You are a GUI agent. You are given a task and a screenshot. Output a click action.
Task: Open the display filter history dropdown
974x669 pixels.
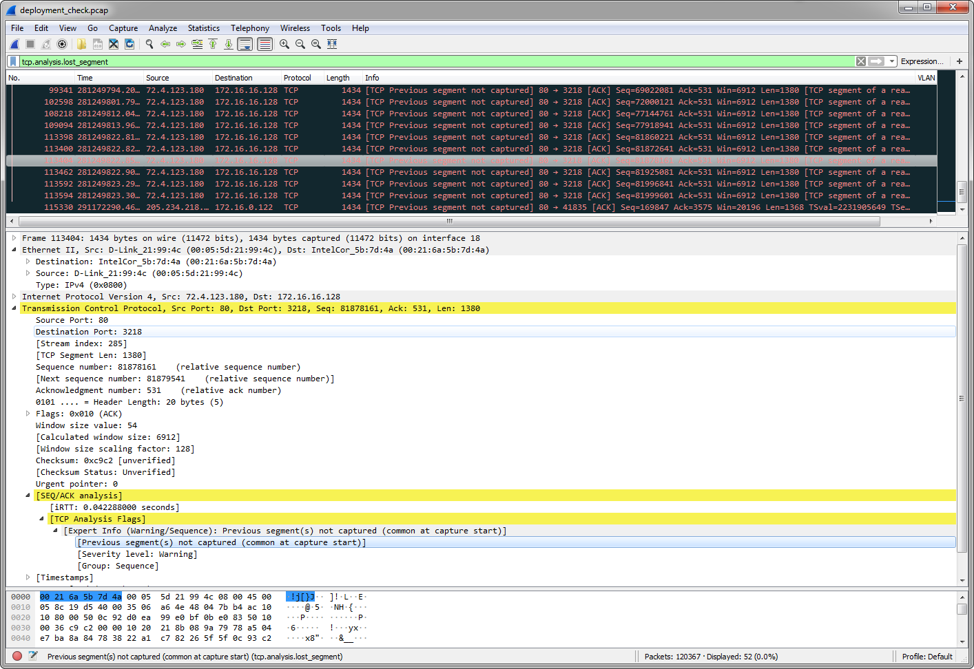point(892,61)
